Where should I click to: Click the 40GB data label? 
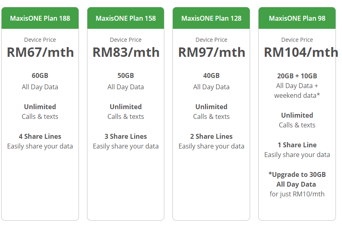tap(211, 75)
